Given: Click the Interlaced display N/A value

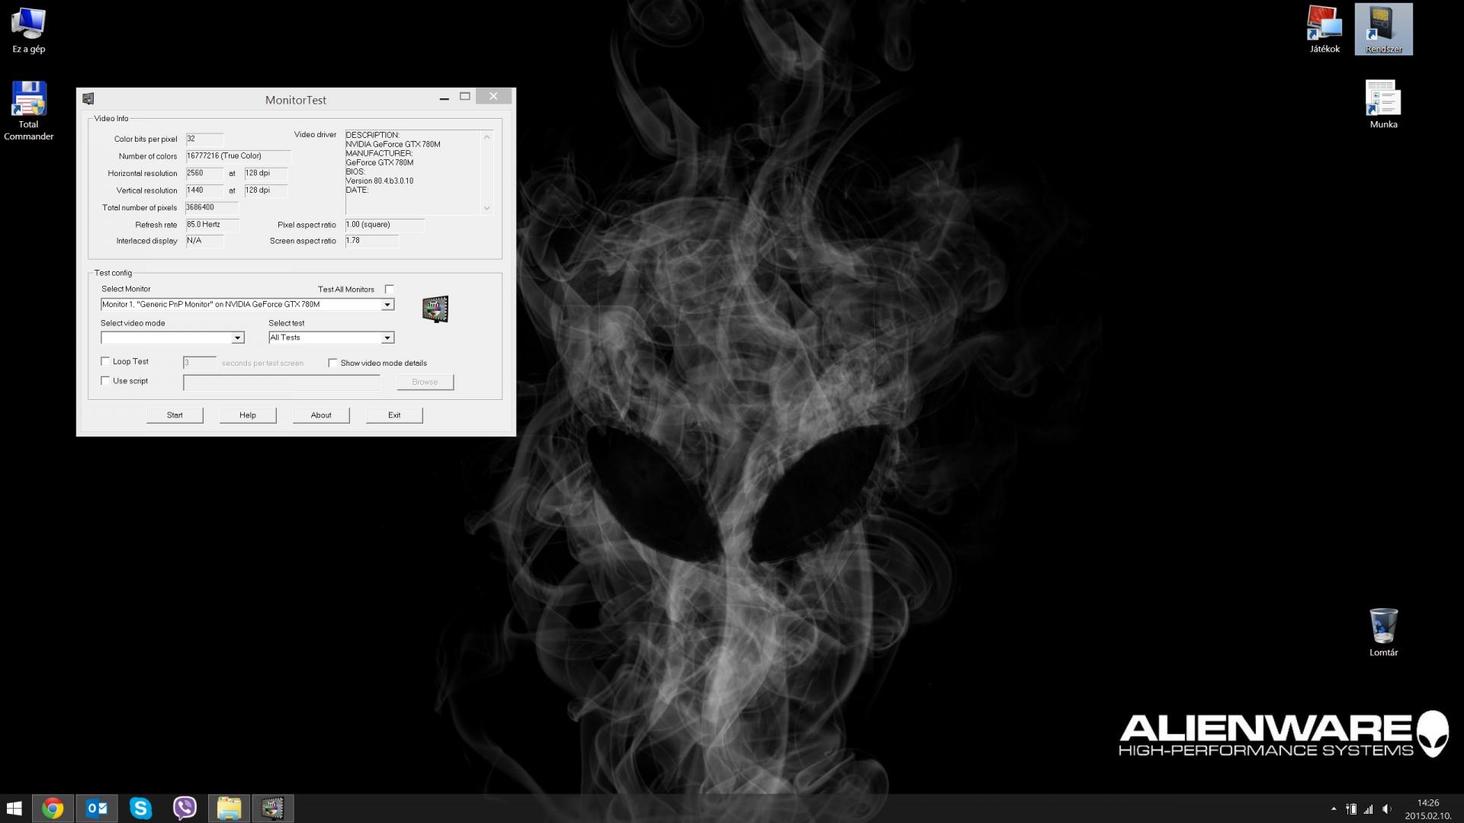Looking at the screenshot, I should coord(204,241).
